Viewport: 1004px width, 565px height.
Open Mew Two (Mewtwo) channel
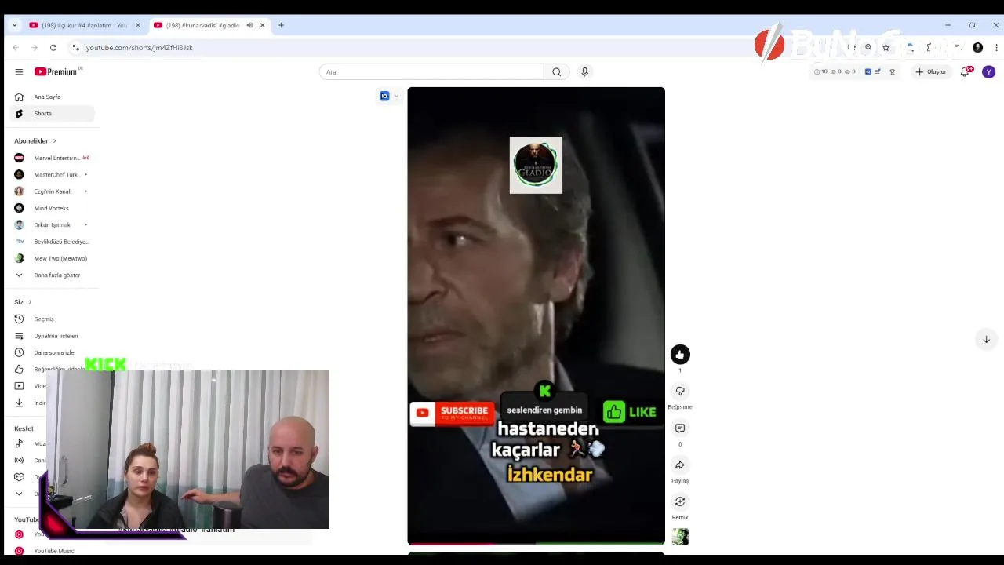point(52,258)
